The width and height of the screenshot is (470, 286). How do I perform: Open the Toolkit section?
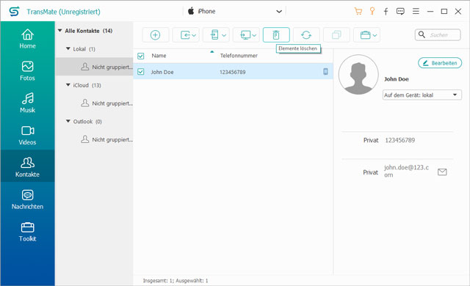27,232
